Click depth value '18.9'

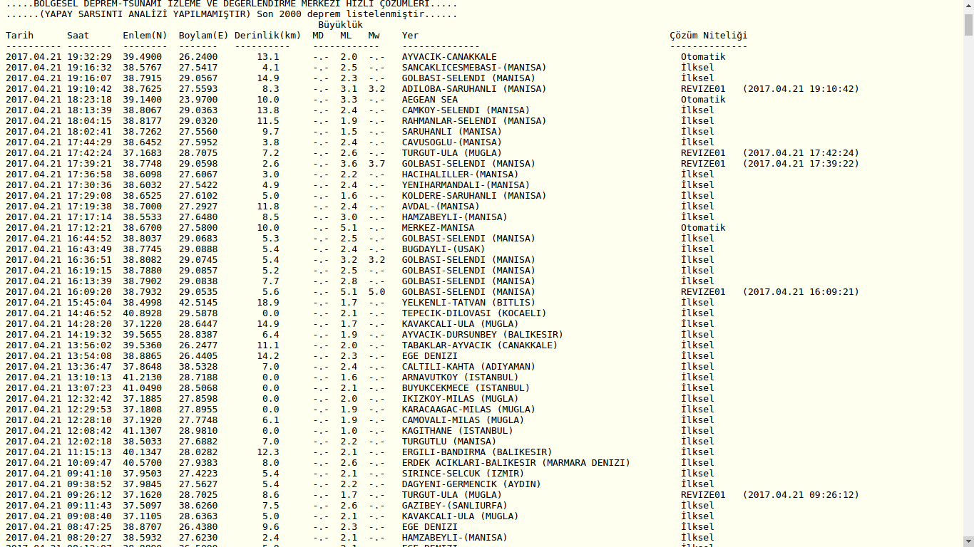click(x=268, y=303)
